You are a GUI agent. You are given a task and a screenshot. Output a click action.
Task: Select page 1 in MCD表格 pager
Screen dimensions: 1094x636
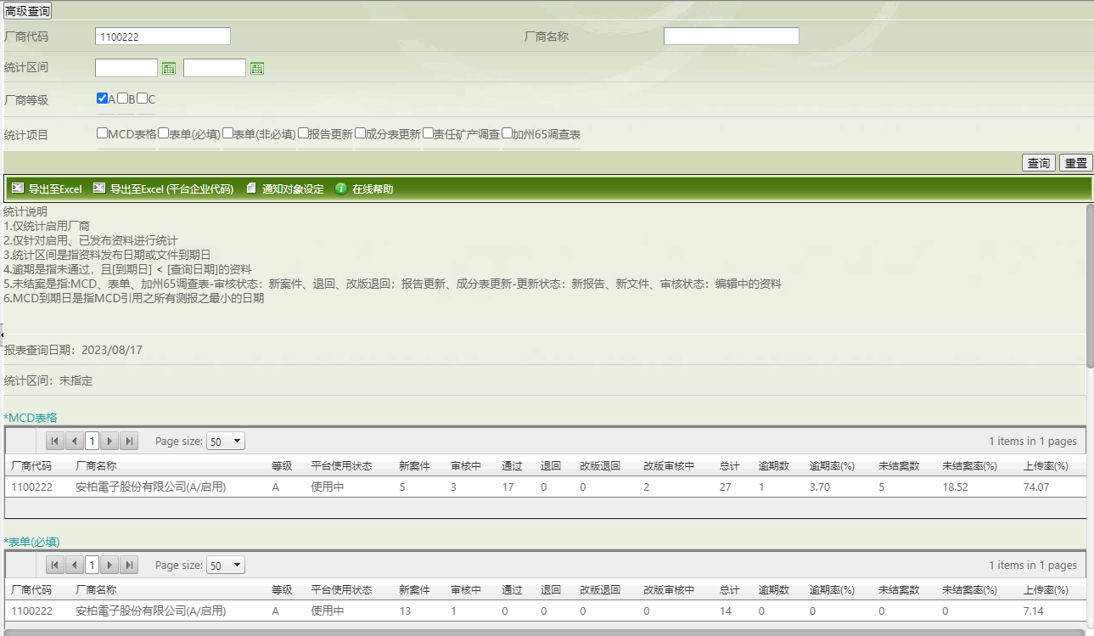point(92,441)
